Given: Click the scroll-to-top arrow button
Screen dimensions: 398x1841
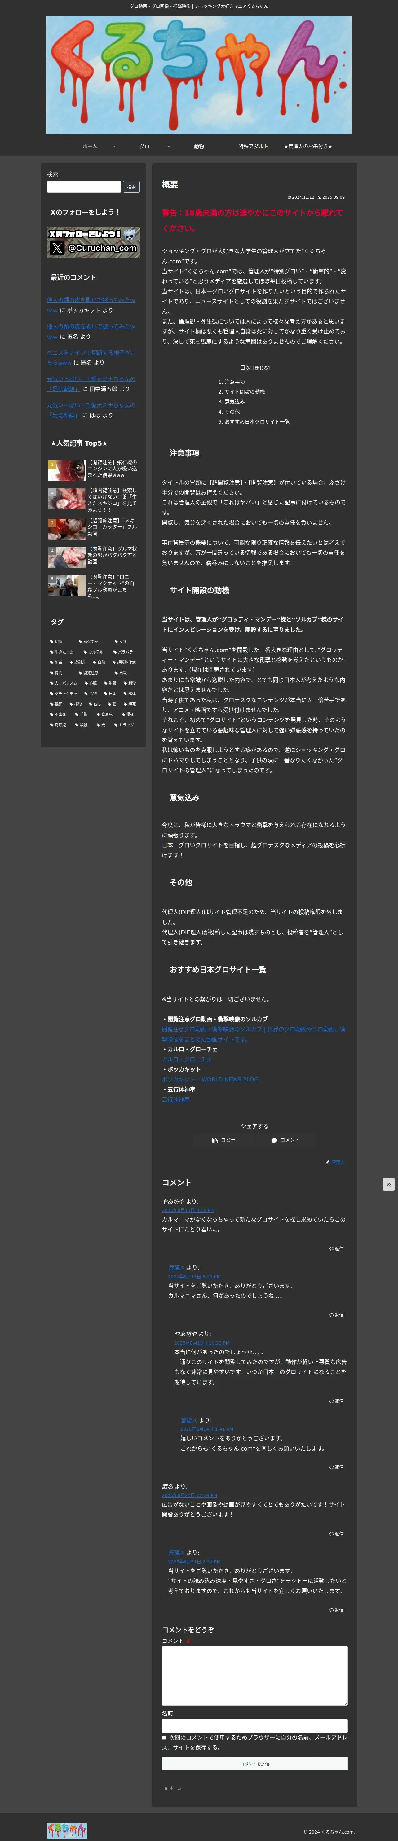Looking at the screenshot, I should (388, 1184).
